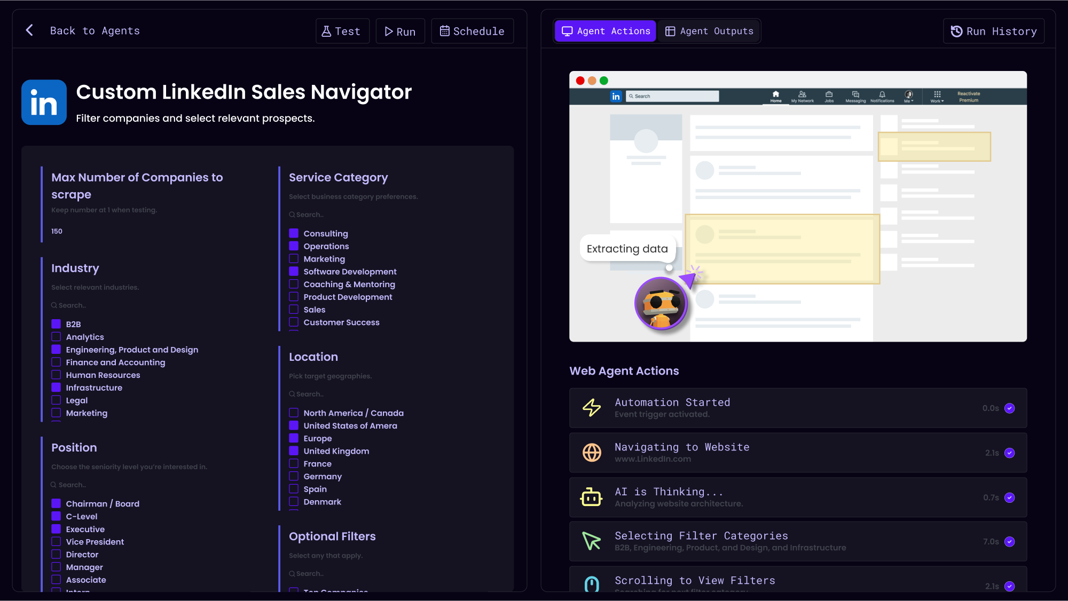Screen dimensions: 1068x601
Task: Go Back to Agents
Action: click(95, 30)
